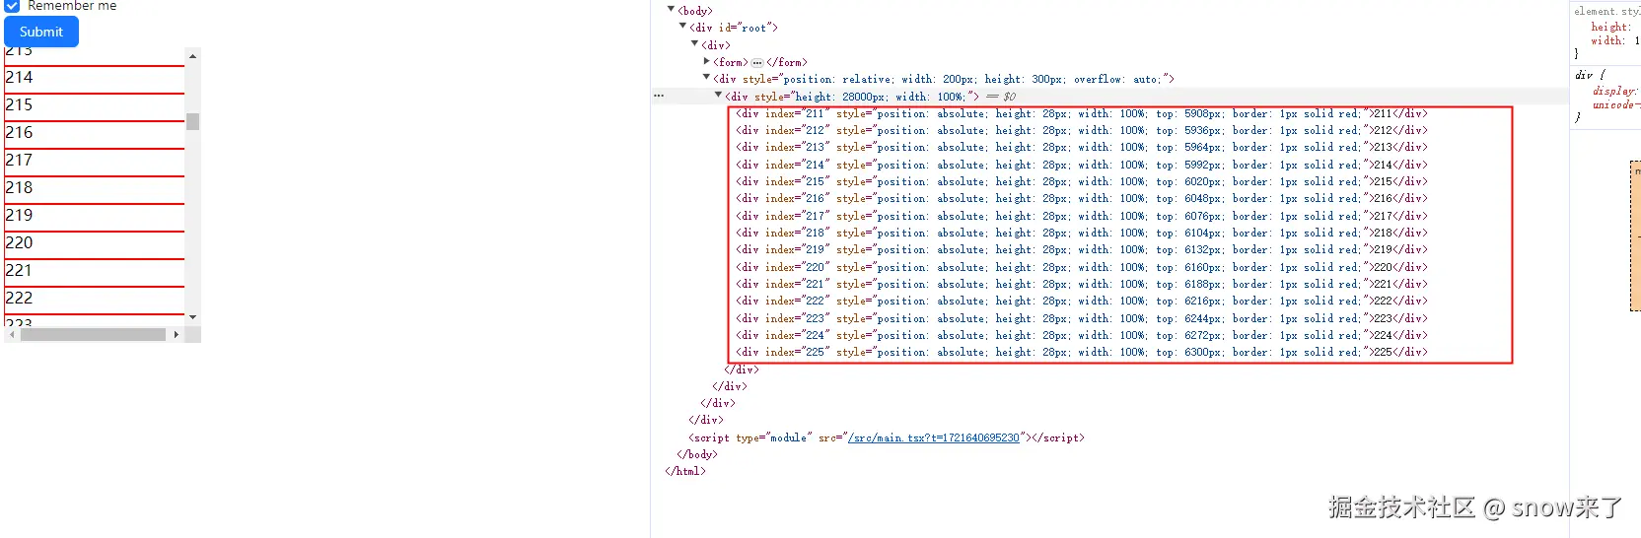Click list row 216
1641x538 pixels.
[95, 134]
